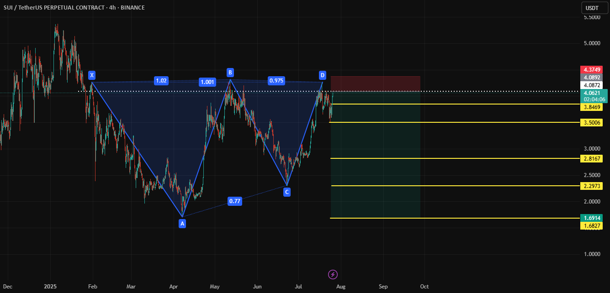The width and height of the screenshot is (610, 293).
Task: Select the X point label of pattern
Action: [92, 75]
